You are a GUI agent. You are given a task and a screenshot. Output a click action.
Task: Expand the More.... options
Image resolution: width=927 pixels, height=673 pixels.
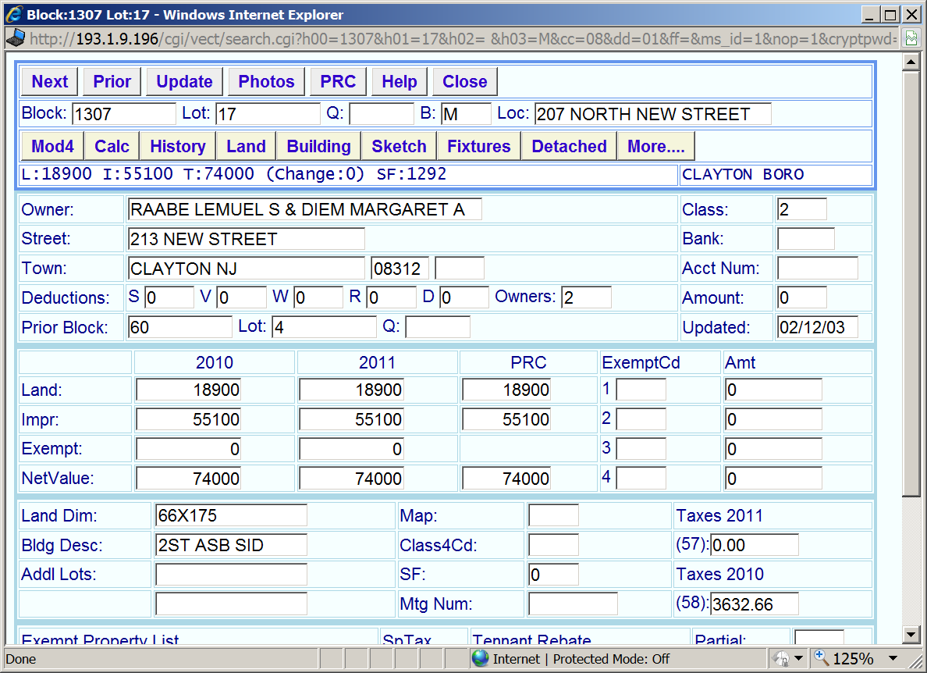click(x=655, y=147)
